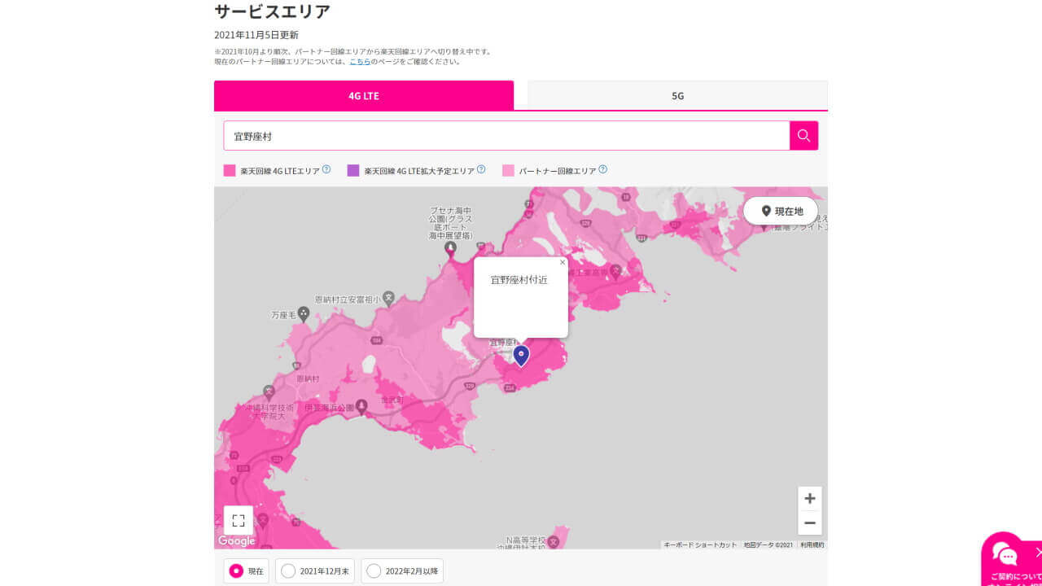Viewport: 1042px width, 586px height.
Task: Close the 宜野座村付近 popup
Action: [562, 262]
